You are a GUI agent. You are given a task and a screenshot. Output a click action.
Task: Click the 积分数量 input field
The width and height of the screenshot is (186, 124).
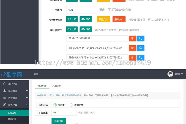(x=64, y=113)
